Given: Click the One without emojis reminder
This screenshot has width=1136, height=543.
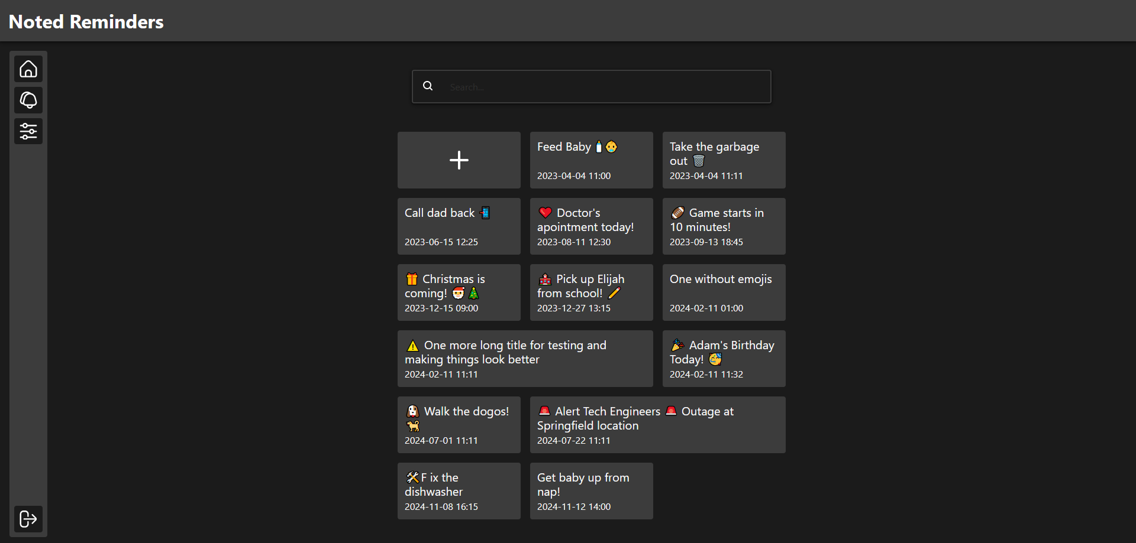Looking at the screenshot, I should coord(724,292).
